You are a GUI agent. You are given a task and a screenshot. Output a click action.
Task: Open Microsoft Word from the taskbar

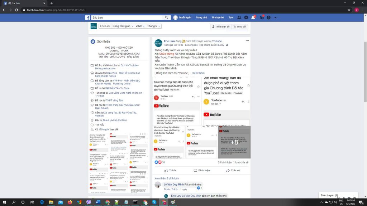[x=98, y=202]
